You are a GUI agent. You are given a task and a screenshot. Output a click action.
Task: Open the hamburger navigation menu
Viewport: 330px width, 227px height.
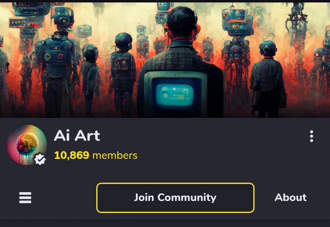[x=25, y=198]
